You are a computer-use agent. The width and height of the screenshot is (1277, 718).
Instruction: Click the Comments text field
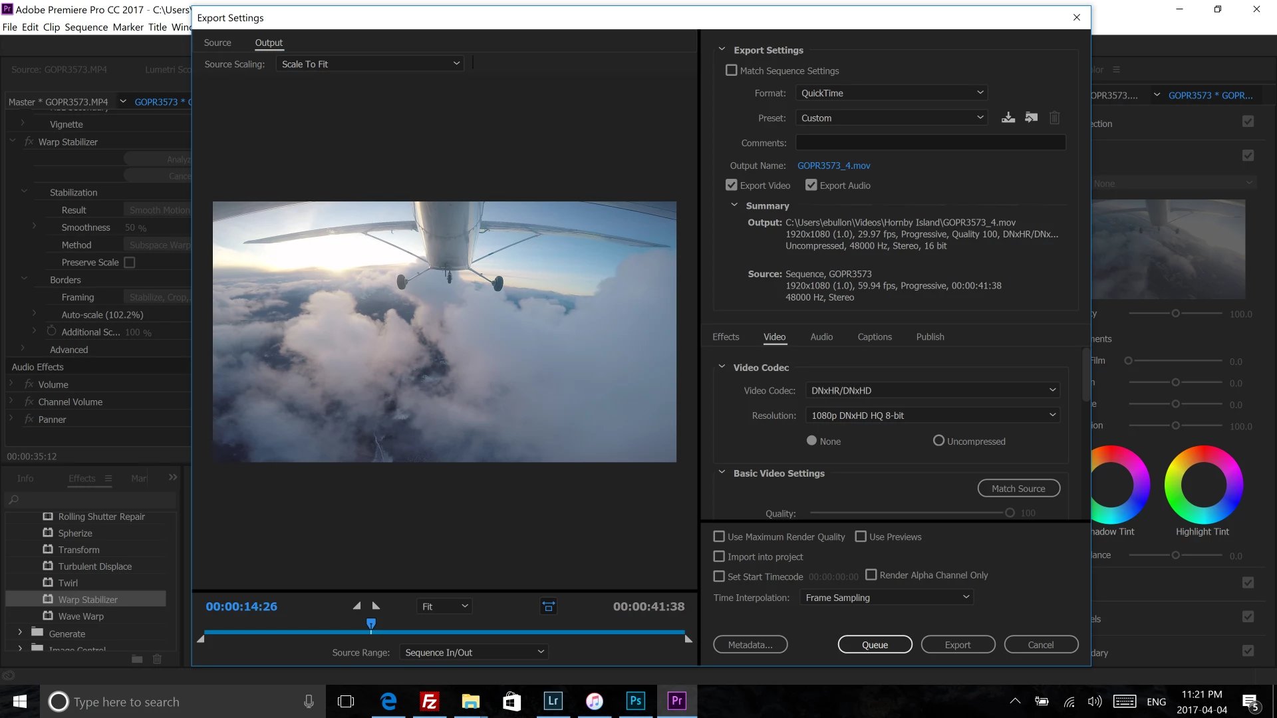click(x=930, y=143)
